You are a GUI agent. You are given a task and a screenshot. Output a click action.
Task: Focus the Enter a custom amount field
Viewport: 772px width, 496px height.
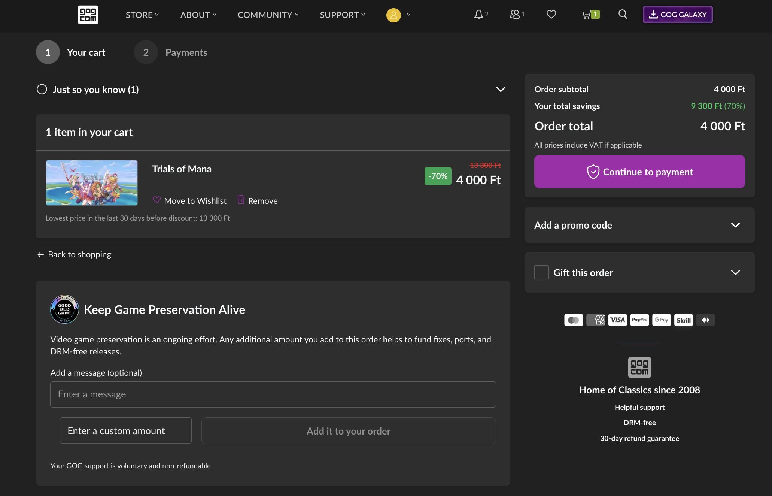[126, 430]
